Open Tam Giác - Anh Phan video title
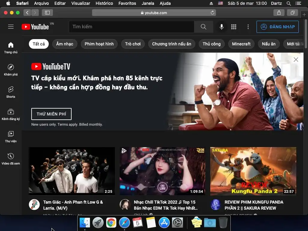Image resolution: width=308 pixels, height=231 pixels. 73,205
